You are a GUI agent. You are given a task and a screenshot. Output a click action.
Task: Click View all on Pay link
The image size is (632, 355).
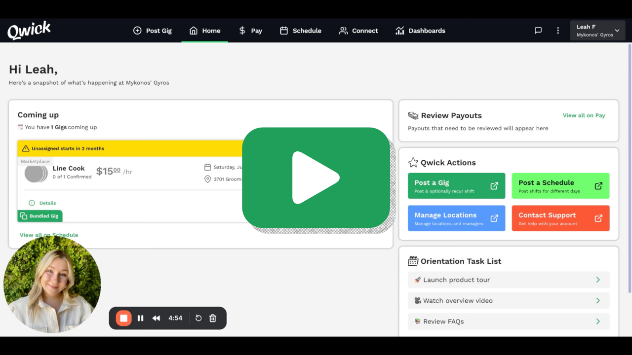584,115
